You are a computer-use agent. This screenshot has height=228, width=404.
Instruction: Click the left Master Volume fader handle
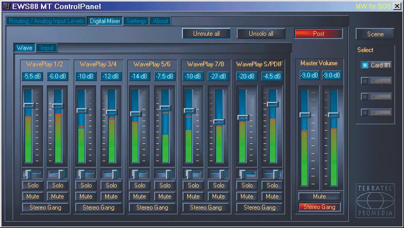(305, 114)
